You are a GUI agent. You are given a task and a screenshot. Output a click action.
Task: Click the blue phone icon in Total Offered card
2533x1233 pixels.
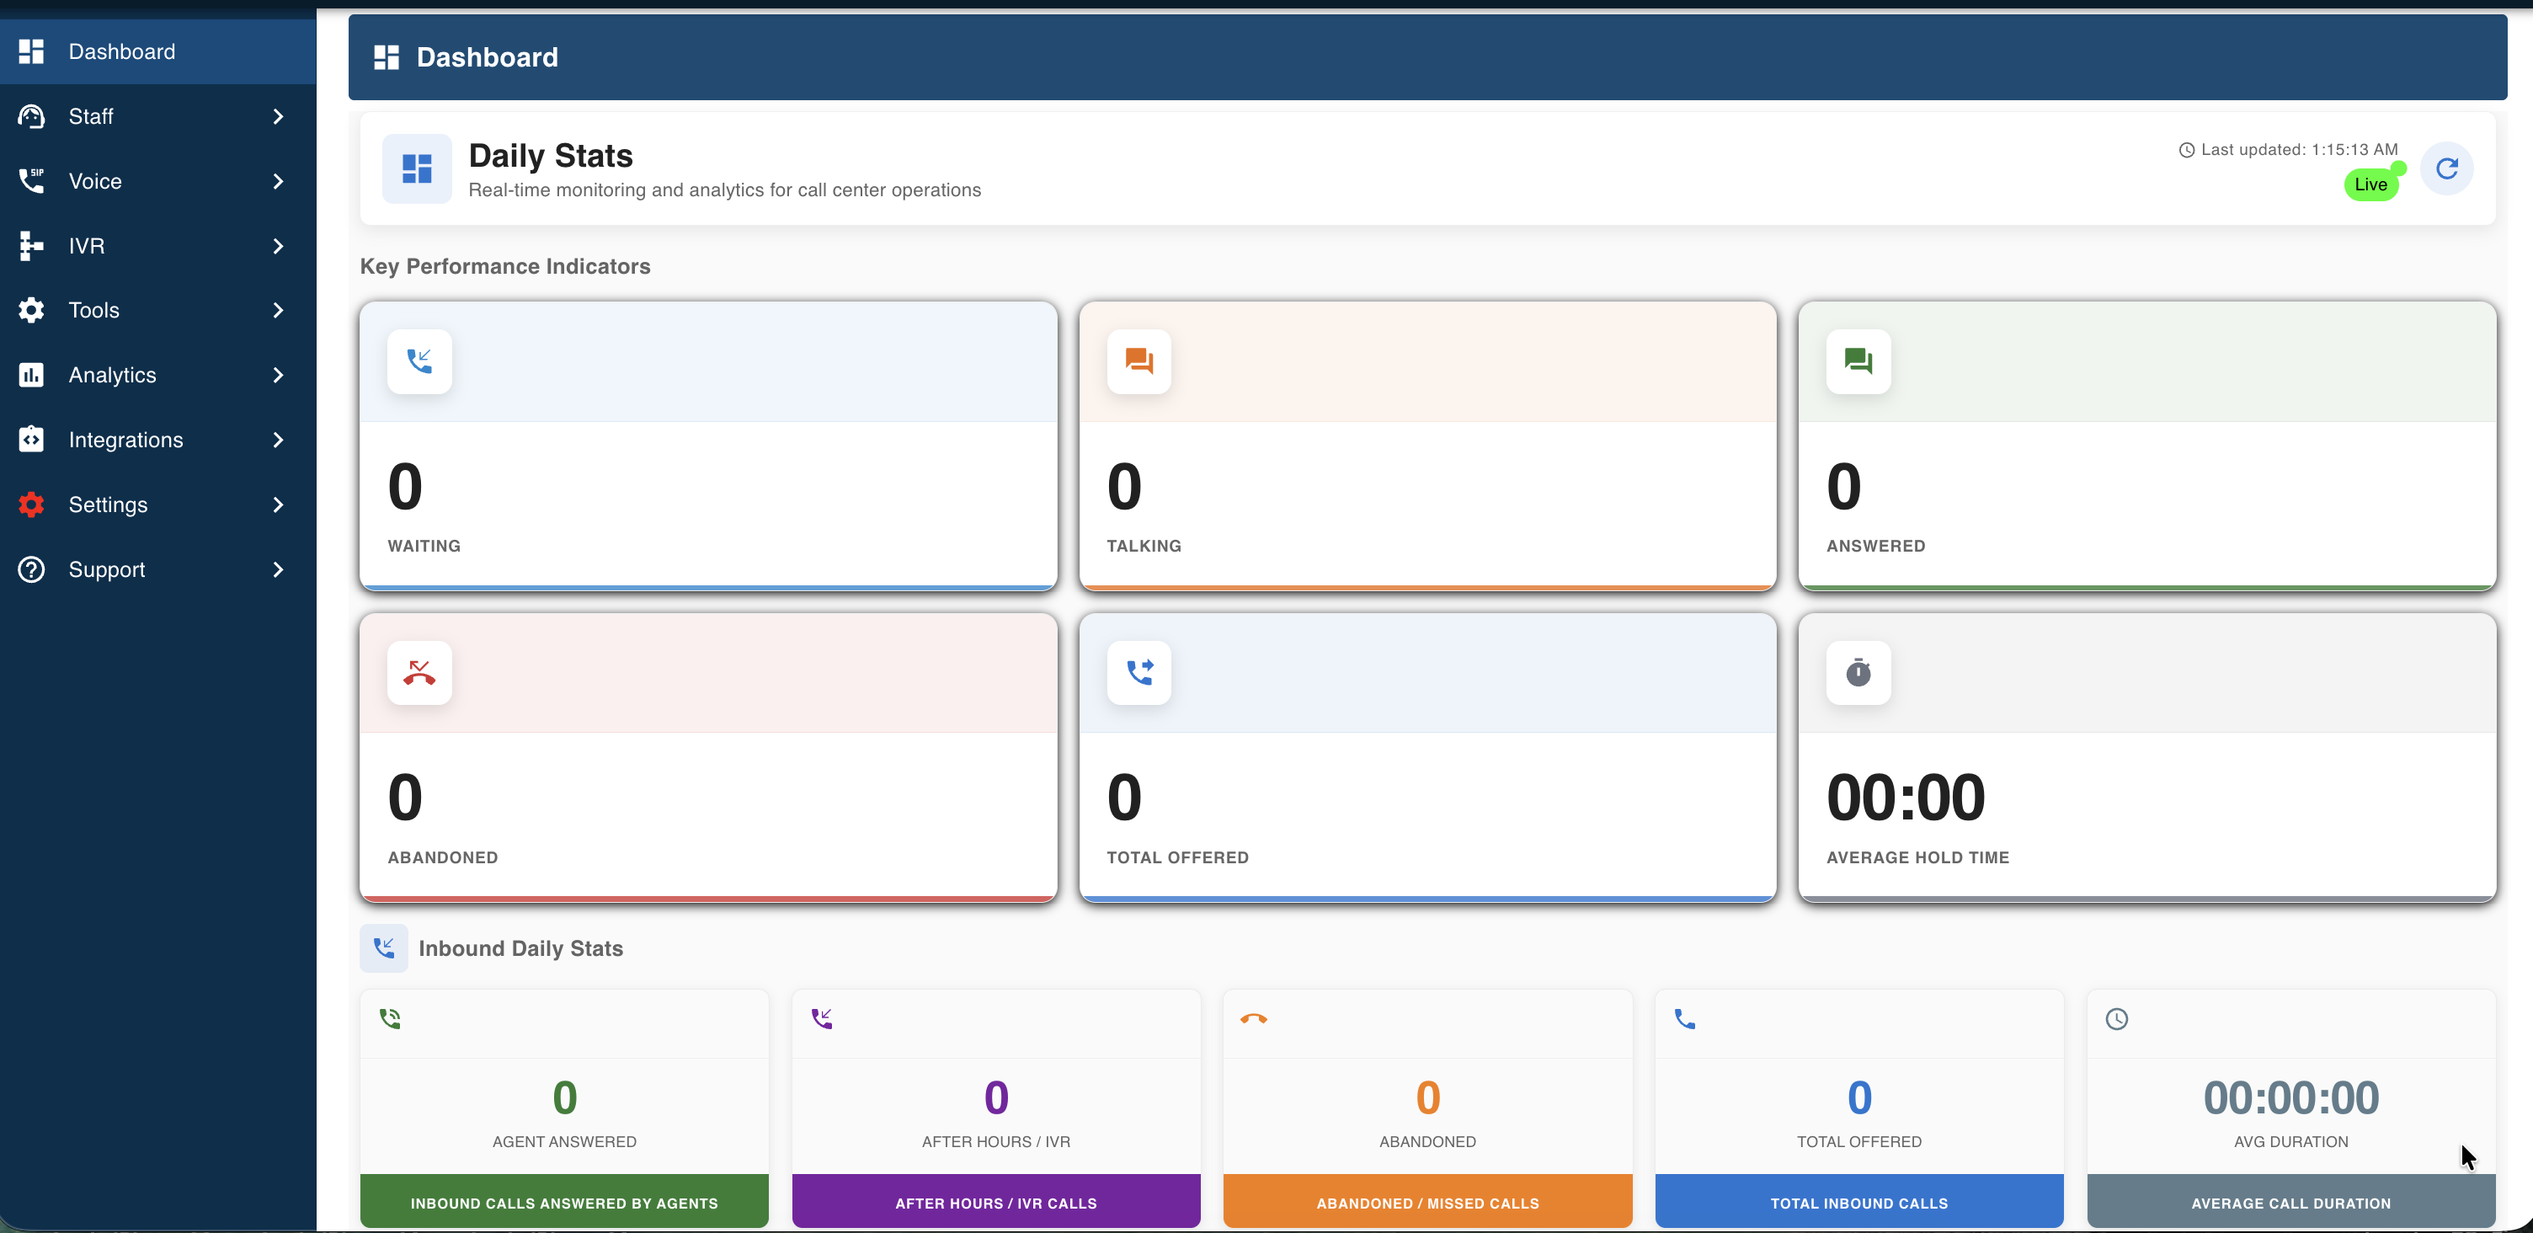point(1685,1018)
